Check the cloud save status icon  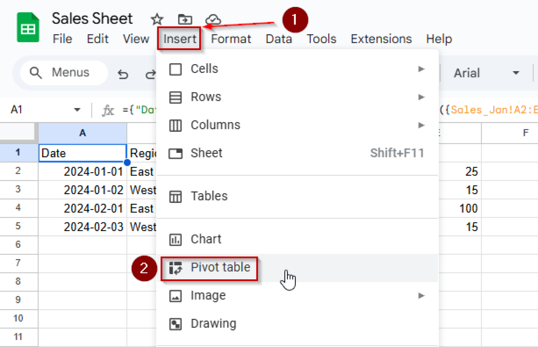[x=214, y=20]
